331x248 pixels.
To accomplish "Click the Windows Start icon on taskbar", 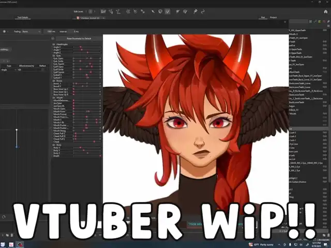I will click(4, 244).
